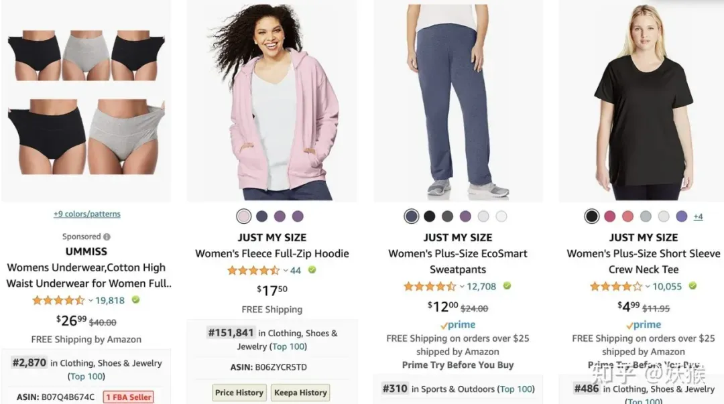Image resolution: width=724 pixels, height=404 pixels.
Task: Open rating breakdown arrow beside 10,055 reviews
Action: [648, 287]
